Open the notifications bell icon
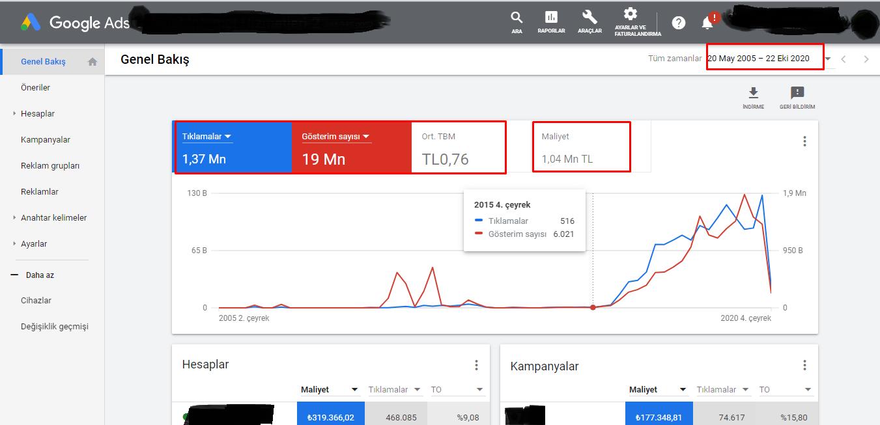This screenshot has height=425, width=880. 707,23
